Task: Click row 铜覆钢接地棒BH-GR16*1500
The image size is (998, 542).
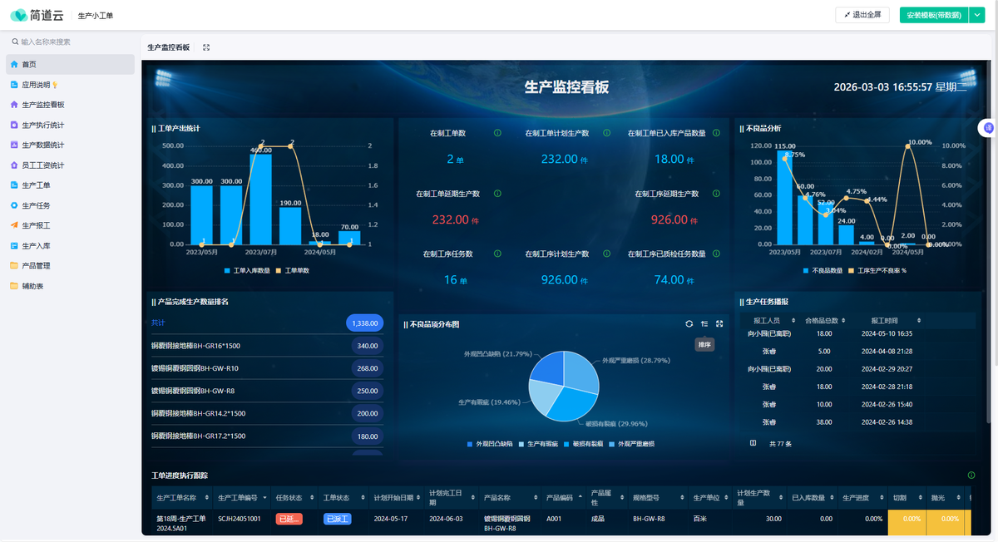Action: click(x=267, y=346)
